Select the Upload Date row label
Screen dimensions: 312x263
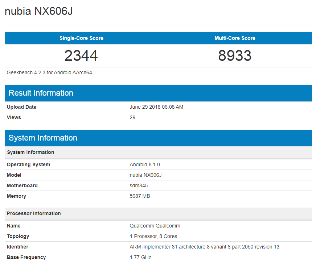[21, 107]
